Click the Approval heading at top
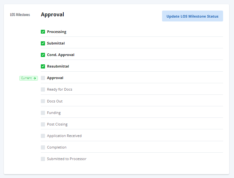This screenshot has height=178, width=234. coord(52,14)
